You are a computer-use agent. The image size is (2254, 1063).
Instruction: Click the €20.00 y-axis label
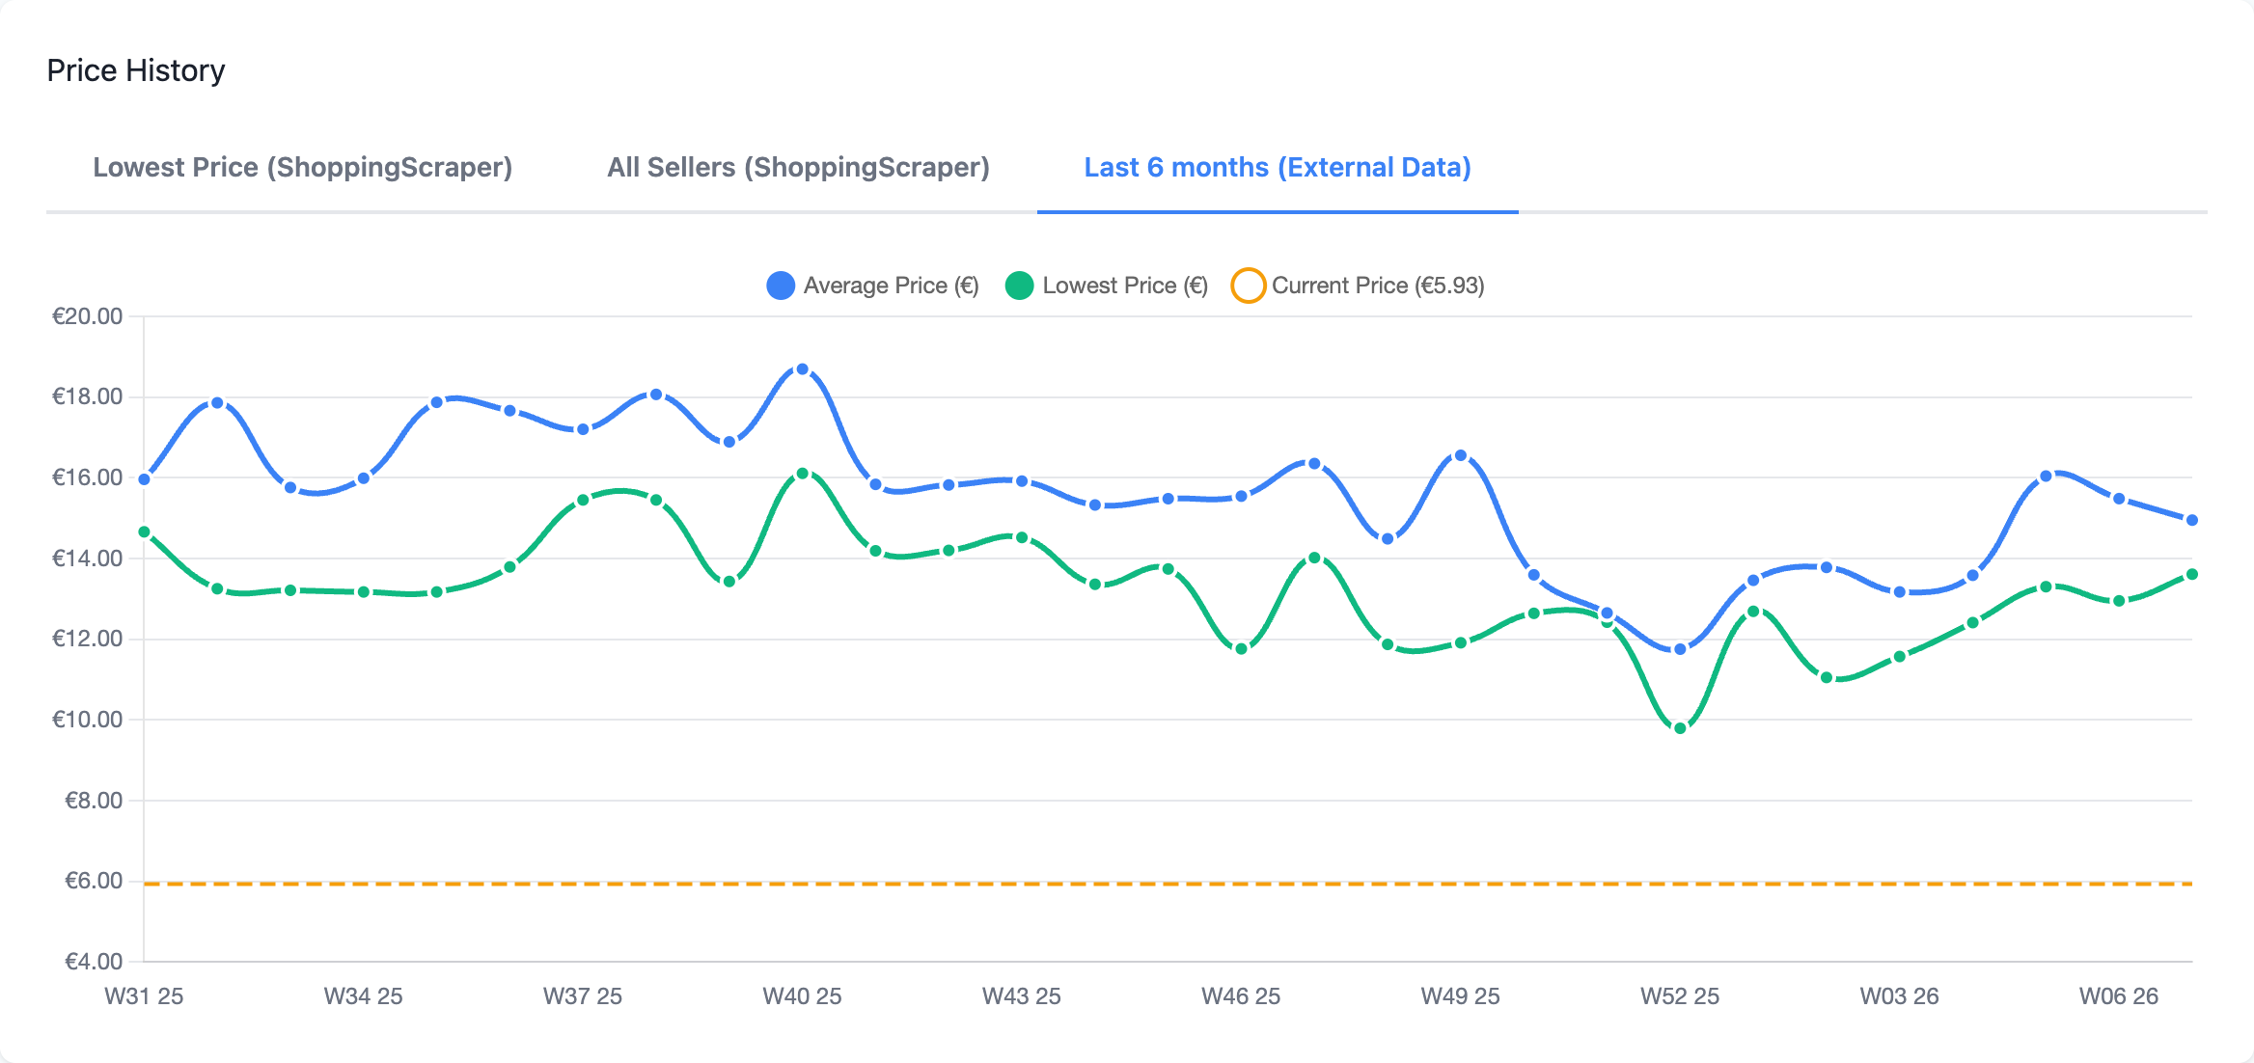pos(87,314)
